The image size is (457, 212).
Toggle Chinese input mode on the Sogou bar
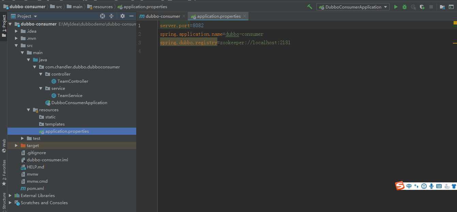coord(409,186)
